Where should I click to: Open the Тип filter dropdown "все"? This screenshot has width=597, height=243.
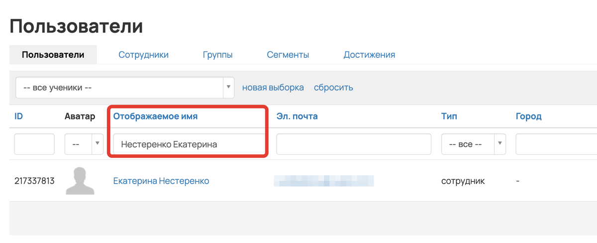pos(474,144)
